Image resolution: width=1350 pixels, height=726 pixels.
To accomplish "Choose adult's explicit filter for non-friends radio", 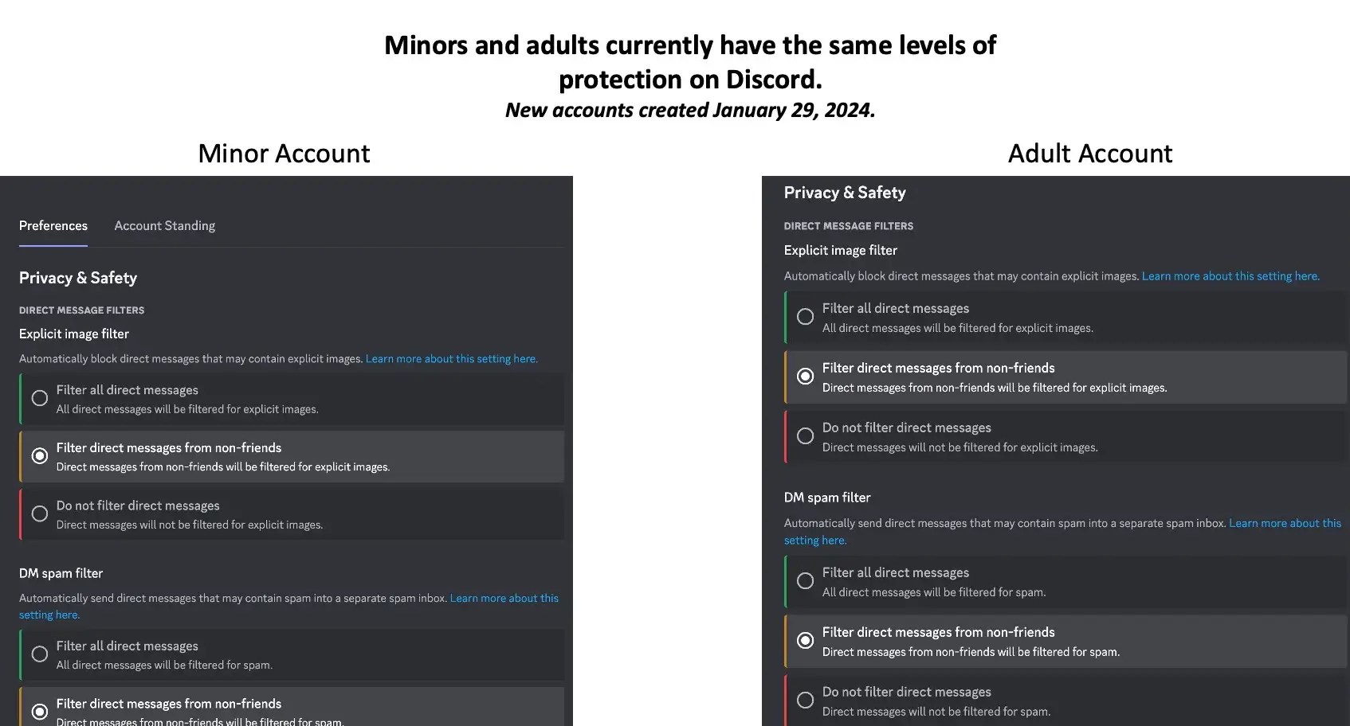I will tap(806, 377).
